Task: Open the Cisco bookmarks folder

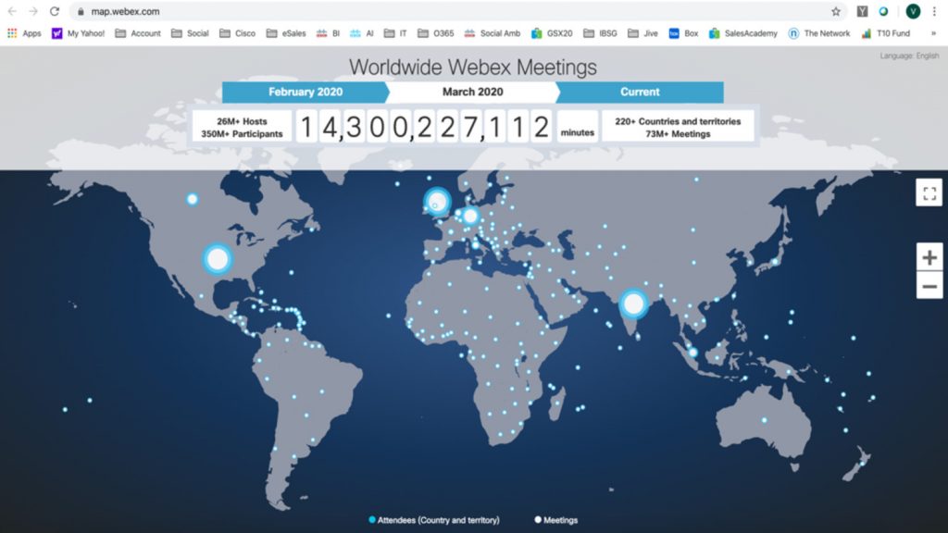Action: point(237,33)
